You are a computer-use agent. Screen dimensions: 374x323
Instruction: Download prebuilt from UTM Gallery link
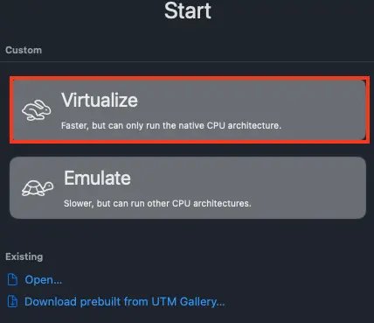pyautogui.click(x=125, y=302)
